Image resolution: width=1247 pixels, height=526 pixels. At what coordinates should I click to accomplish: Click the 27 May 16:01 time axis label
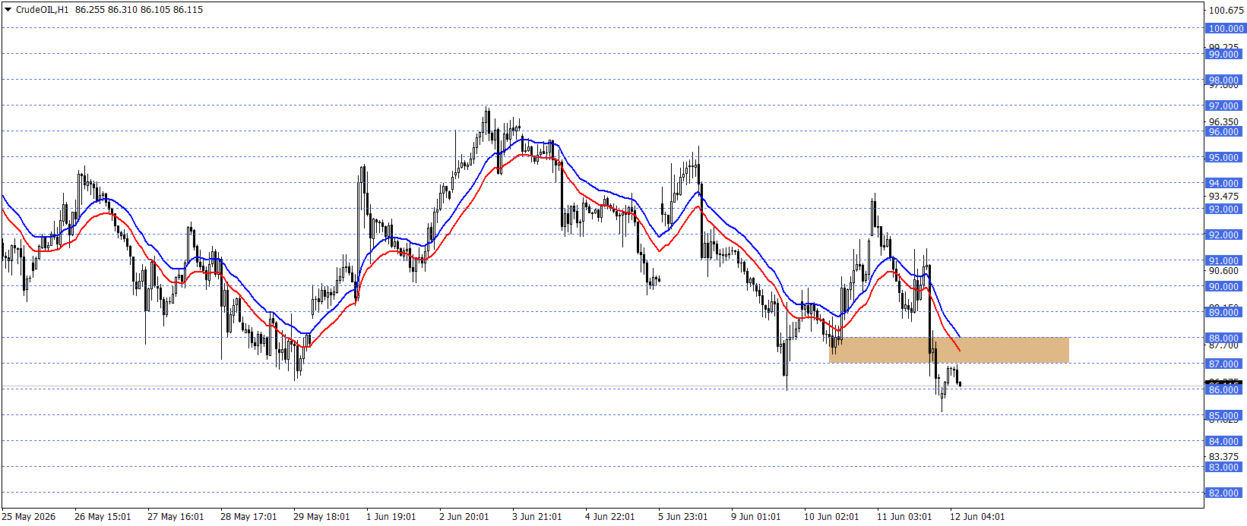click(x=176, y=517)
